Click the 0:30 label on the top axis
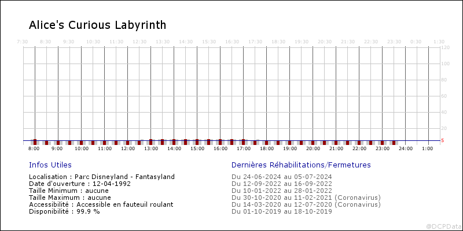This screenshot has height=231, width=463. pyautogui.click(x=416, y=42)
